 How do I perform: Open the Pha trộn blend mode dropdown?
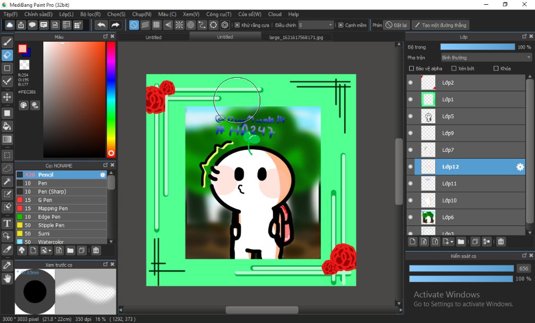pyautogui.click(x=486, y=57)
